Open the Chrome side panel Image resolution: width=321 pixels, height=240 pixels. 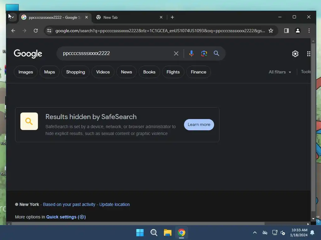click(287, 31)
